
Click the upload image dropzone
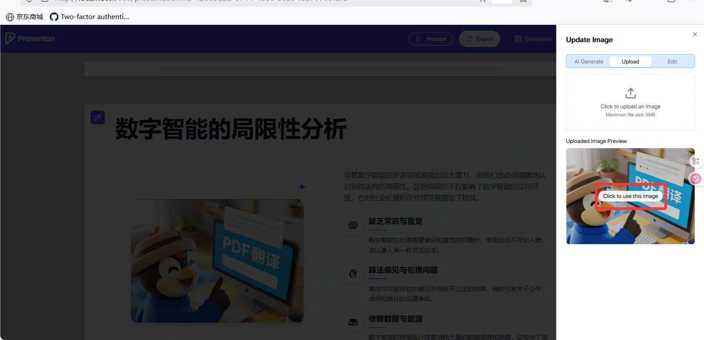[630, 103]
